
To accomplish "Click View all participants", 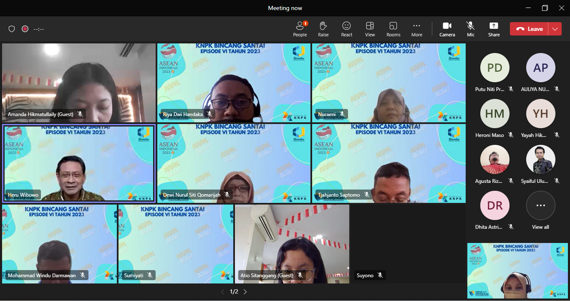I will pyautogui.click(x=540, y=210).
